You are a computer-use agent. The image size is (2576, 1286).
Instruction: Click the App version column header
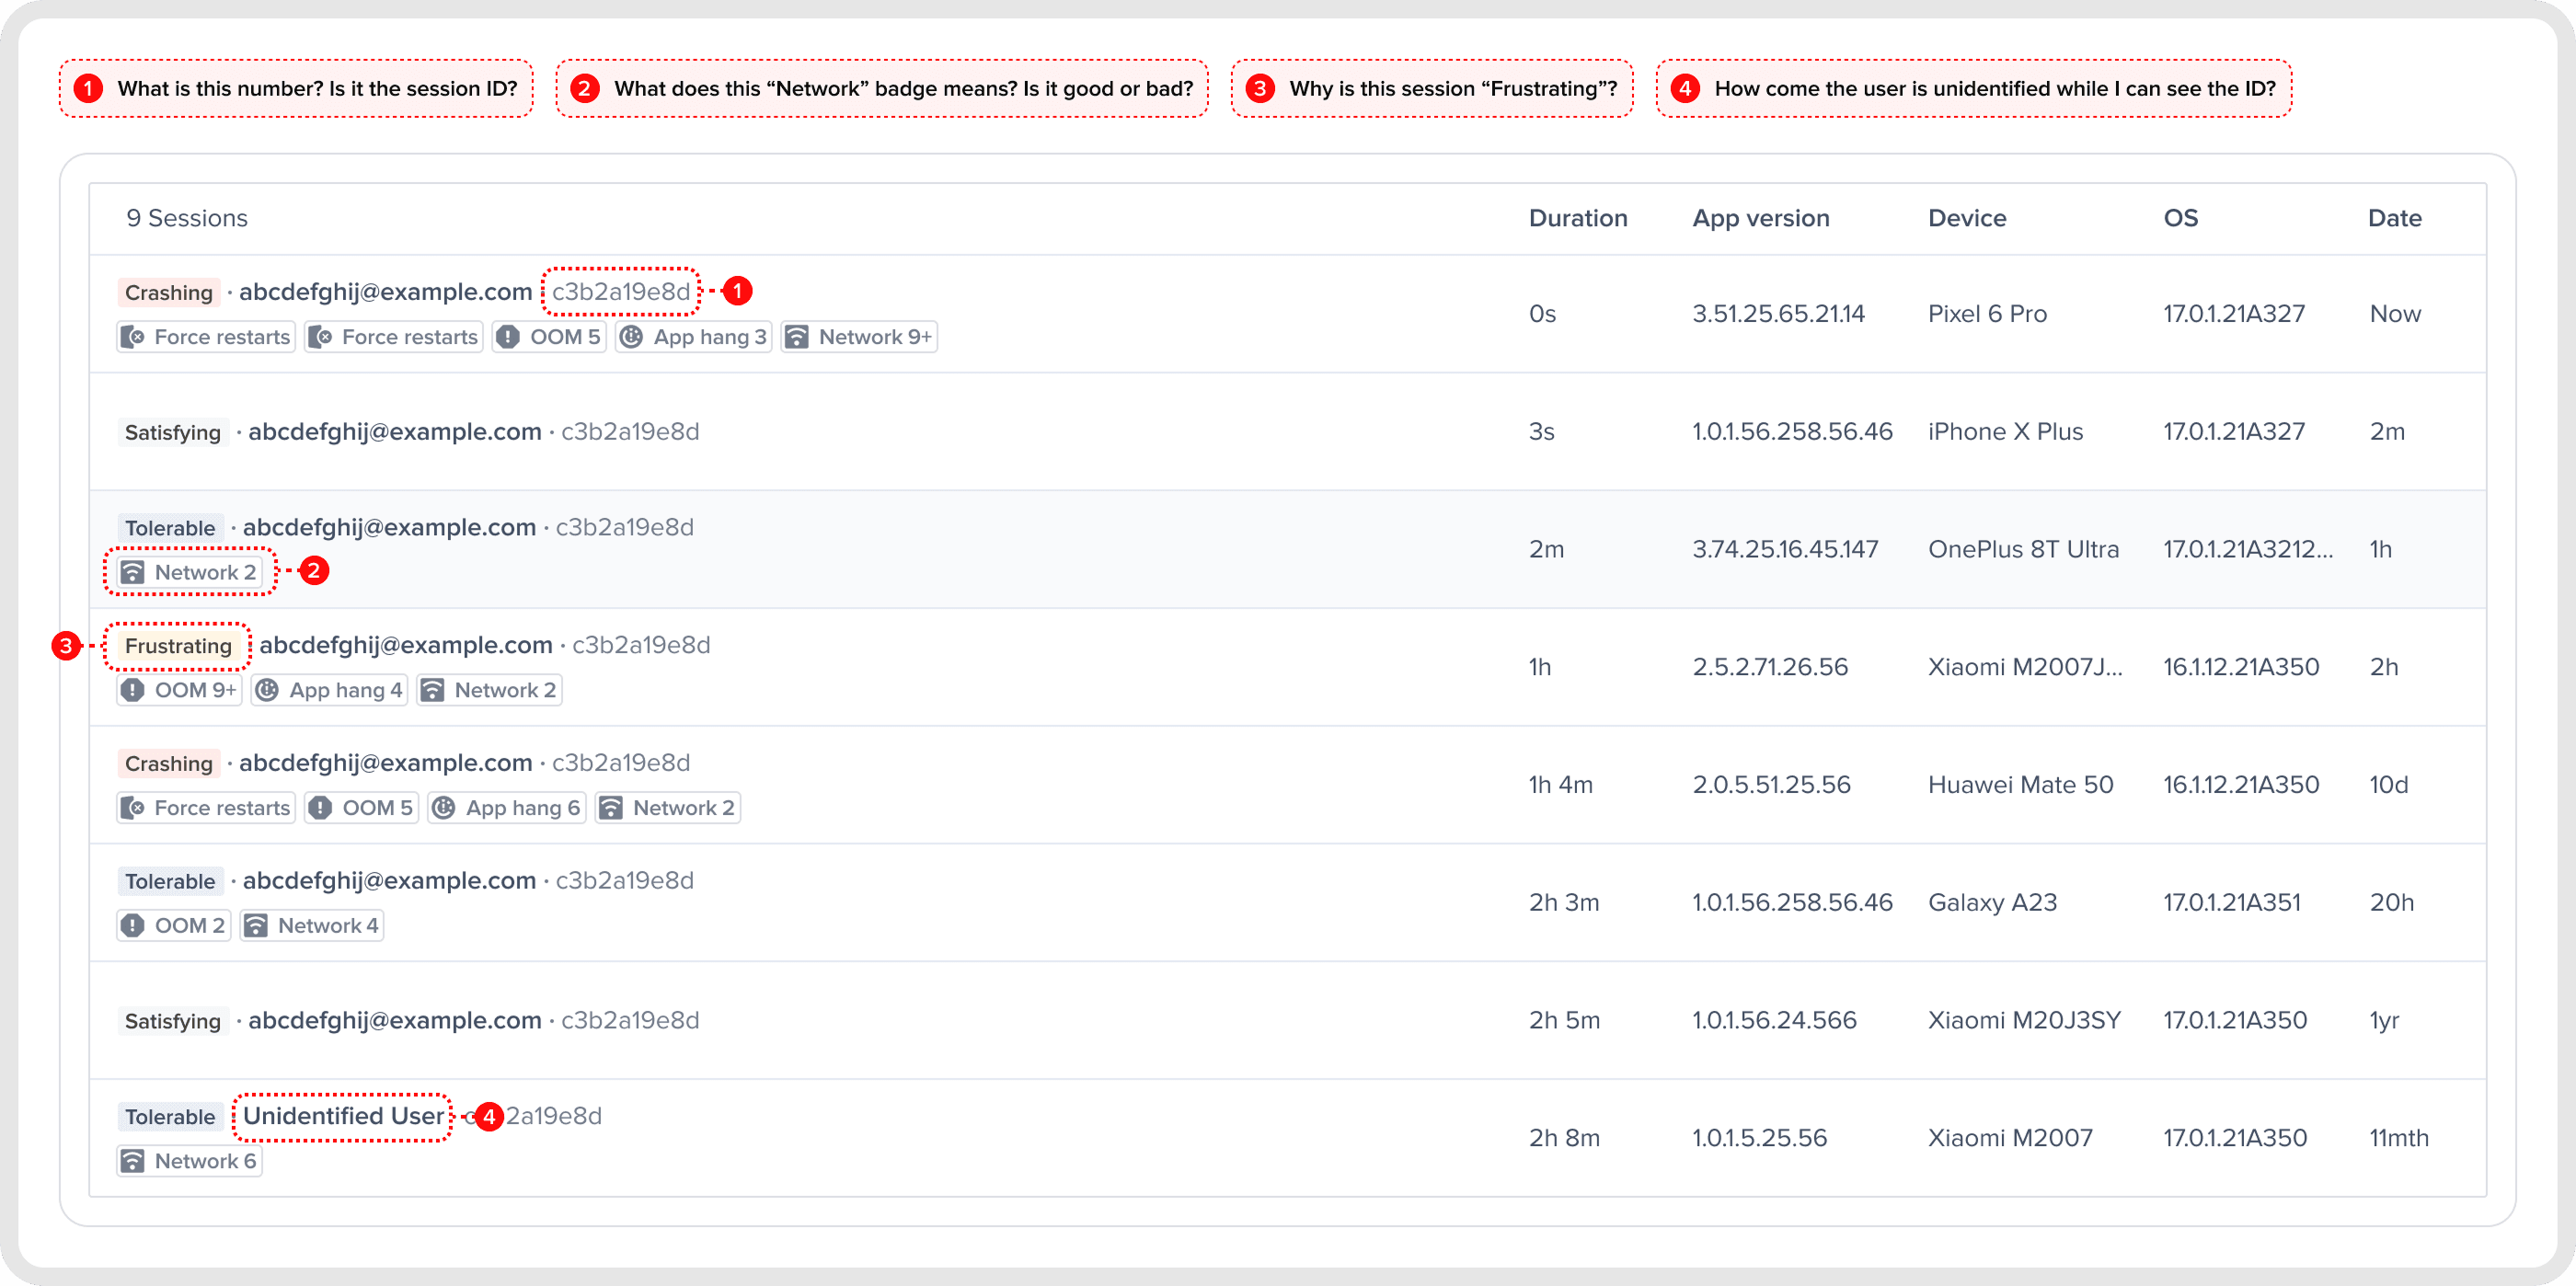(x=1761, y=218)
